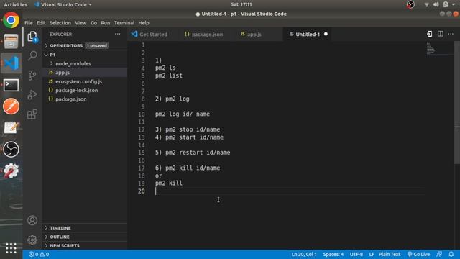Image resolution: width=460 pixels, height=259 pixels.
Task: Switch to the package.json tab
Action: [207, 34]
